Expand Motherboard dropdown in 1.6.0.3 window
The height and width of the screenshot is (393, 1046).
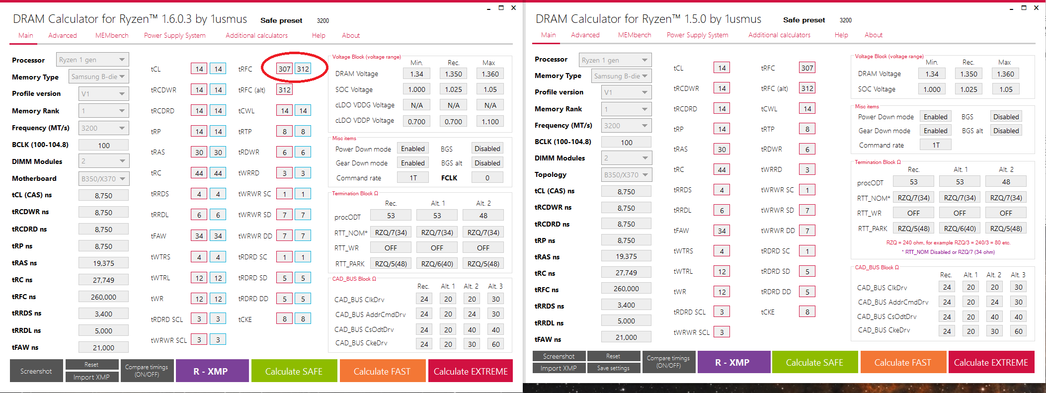[x=103, y=178]
